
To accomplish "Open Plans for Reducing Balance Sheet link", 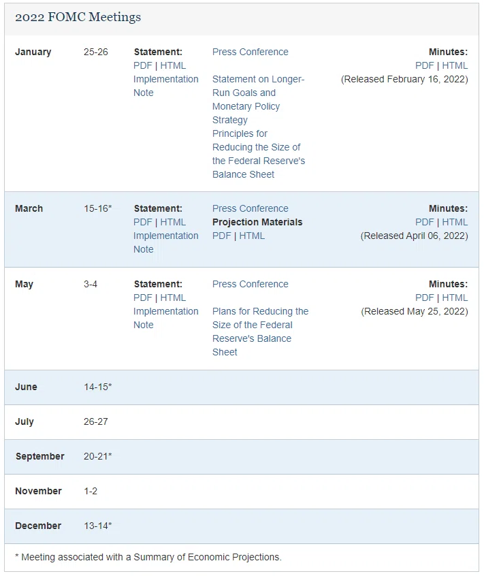I will [260, 332].
